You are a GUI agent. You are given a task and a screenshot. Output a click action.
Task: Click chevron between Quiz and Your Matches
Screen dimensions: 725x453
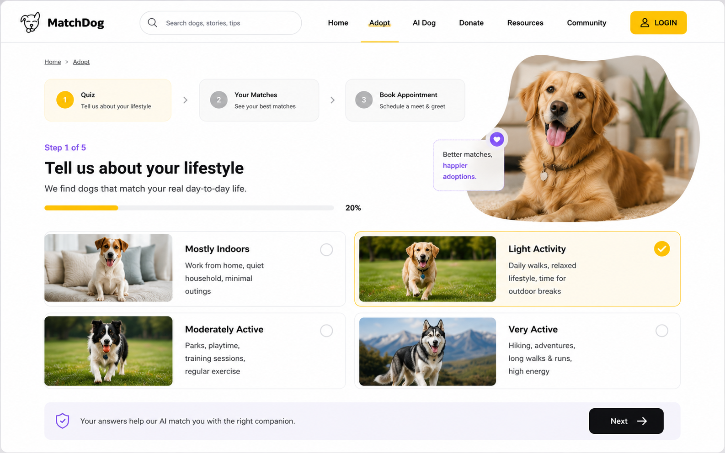(x=185, y=100)
